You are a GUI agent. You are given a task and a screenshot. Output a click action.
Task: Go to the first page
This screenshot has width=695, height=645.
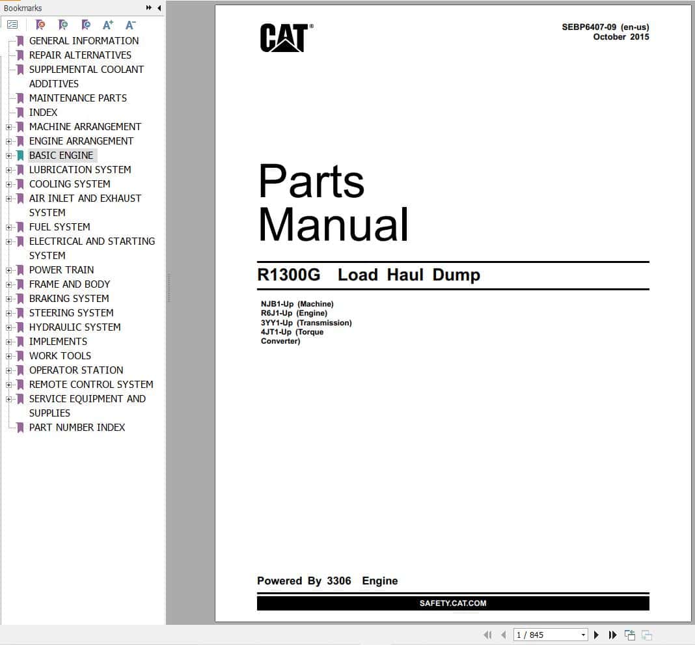coord(487,635)
